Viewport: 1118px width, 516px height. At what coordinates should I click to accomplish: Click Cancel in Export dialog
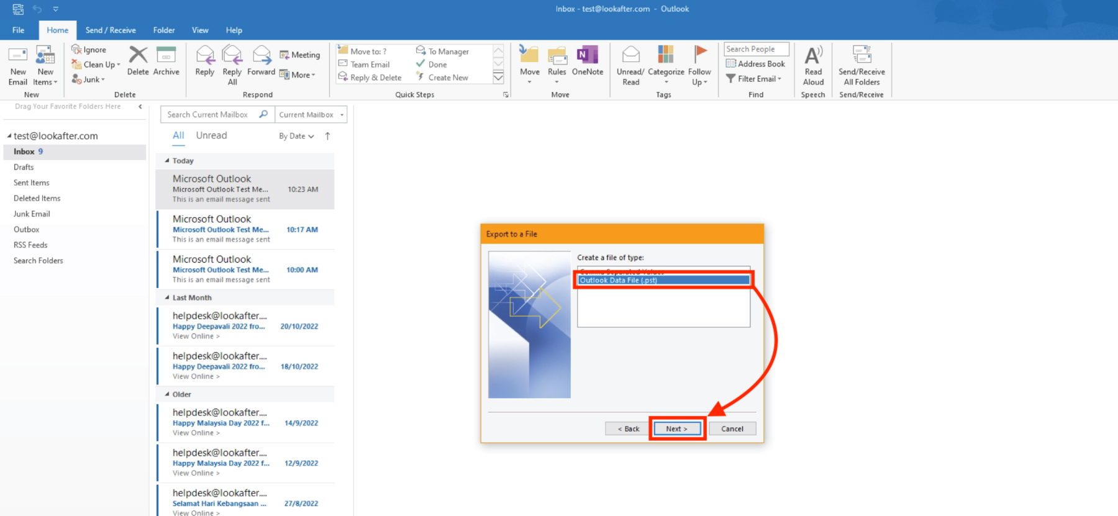click(x=732, y=429)
